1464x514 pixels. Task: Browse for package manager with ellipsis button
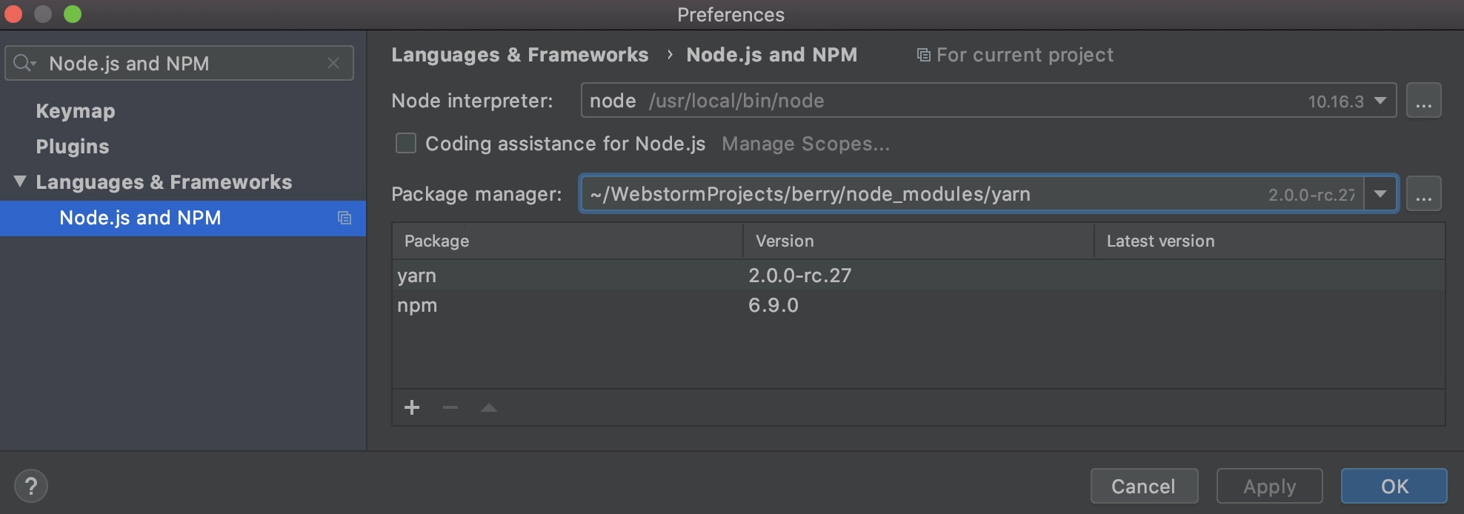[x=1424, y=194]
